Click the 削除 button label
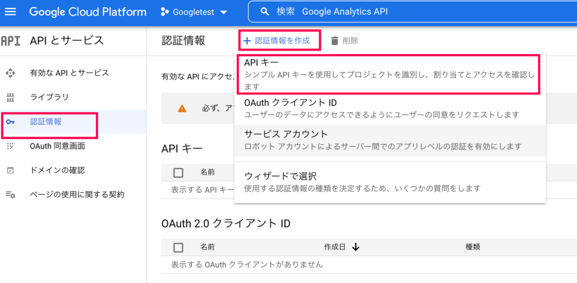This screenshot has height=283, width=577. click(350, 41)
